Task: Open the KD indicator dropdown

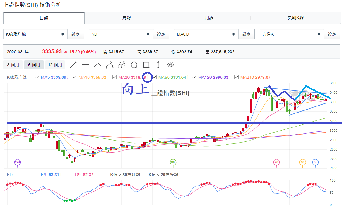Action: [x=121, y=34]
